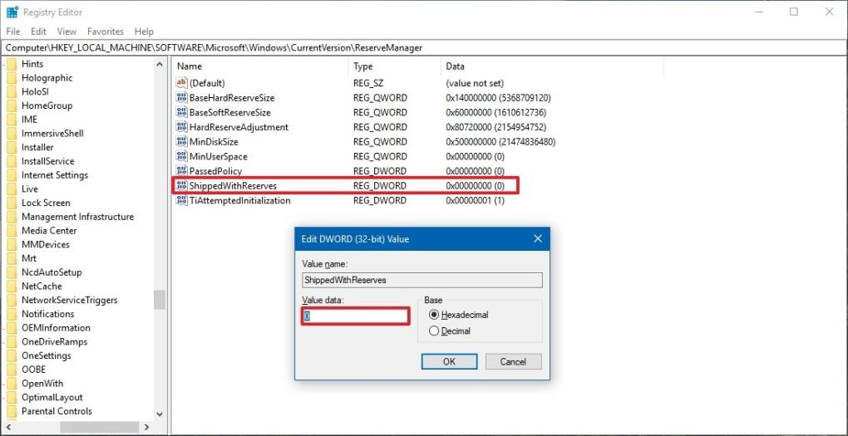Select the Parental Controls key in tree

click(x=57, y=411)
